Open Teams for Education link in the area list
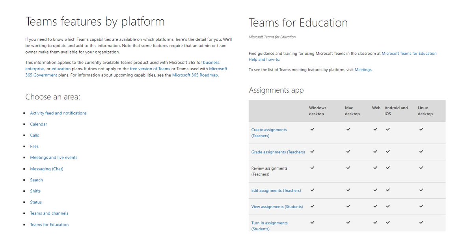473x241 pixels. [49, 224]
